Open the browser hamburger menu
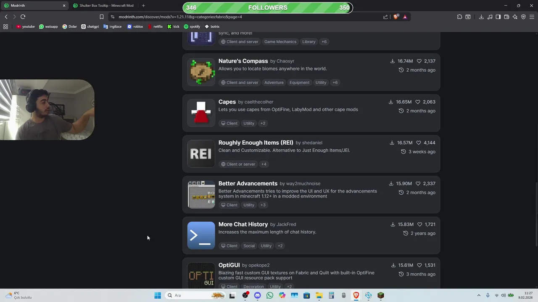Image resolution: width=538 pixels, height=302 pixels. [x=532, y=17]
